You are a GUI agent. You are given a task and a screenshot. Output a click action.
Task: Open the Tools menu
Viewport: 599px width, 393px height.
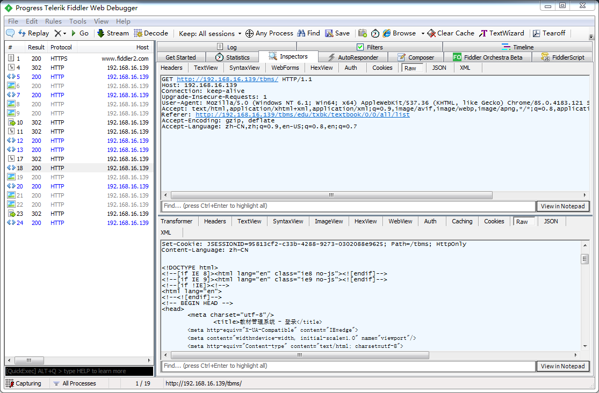[77, 21]
